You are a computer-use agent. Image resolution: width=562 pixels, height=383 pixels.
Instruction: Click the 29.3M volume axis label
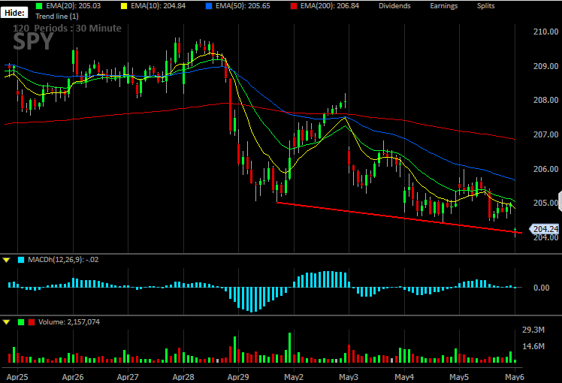click(x=533, y=330)
